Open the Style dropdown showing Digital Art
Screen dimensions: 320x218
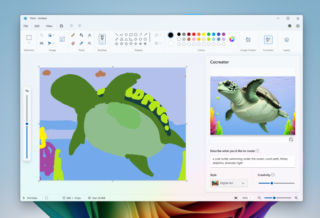pos(229,183)
